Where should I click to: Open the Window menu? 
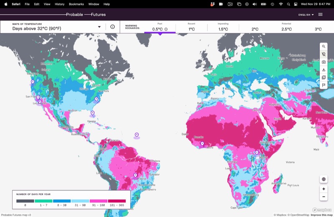[94, 4]
